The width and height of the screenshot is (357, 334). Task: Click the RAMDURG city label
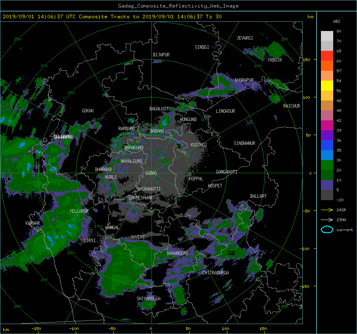127,129
